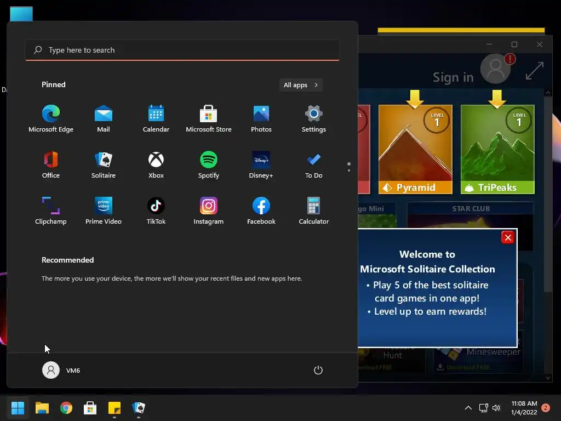Open Prime Video app
The height and width of the screenshot is (421, 561).
coord(104,210)
